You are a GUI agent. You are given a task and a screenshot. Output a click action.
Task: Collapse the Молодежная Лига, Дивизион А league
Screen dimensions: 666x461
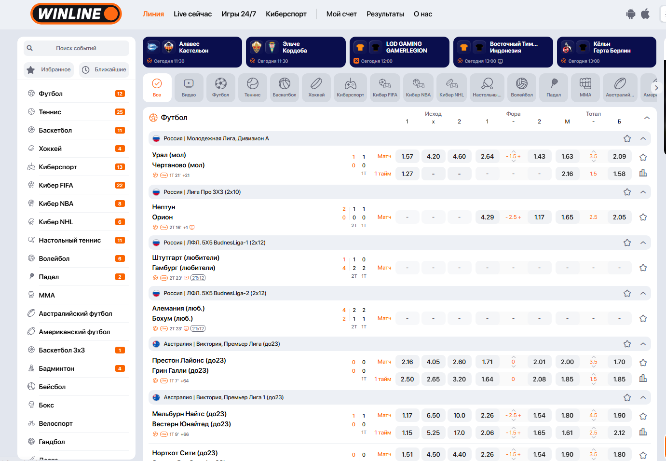pyautogui.click(x=643, y=138)
